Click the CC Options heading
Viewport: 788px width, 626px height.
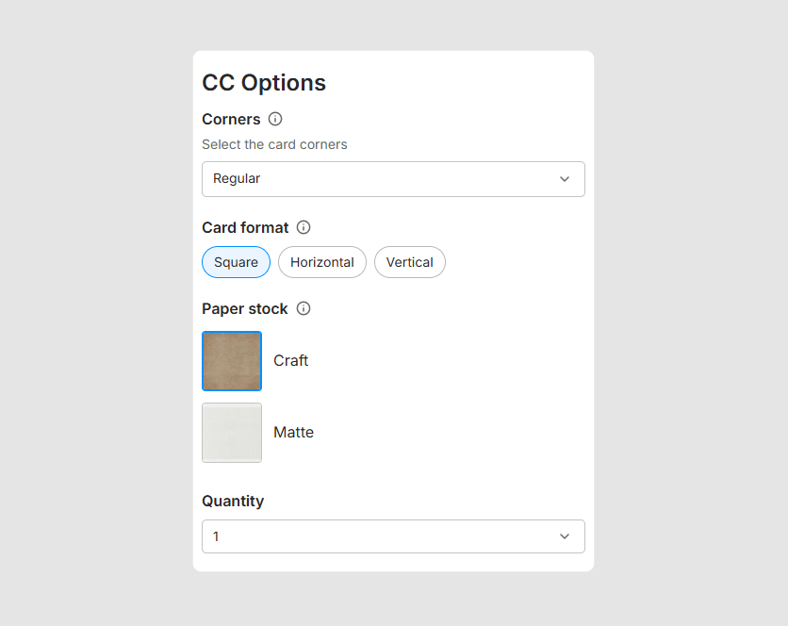click(x=264, y=83)
